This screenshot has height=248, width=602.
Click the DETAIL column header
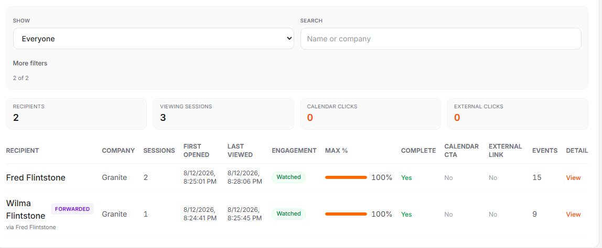(577, 151)
